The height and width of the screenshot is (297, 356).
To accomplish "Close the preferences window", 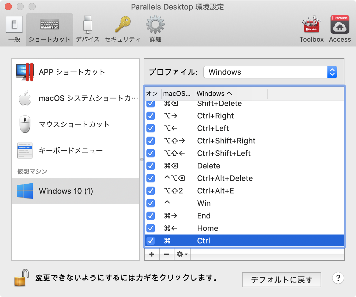I will pyautogui.click(x=8, y=7).
